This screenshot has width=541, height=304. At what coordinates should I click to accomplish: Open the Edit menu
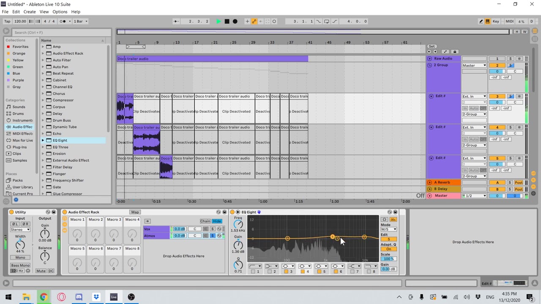point(16,12)
